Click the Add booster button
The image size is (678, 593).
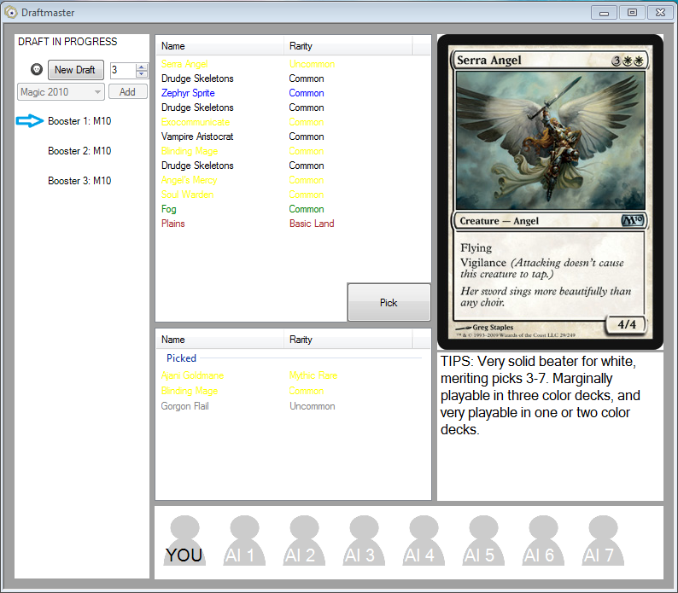pos(127,92)
